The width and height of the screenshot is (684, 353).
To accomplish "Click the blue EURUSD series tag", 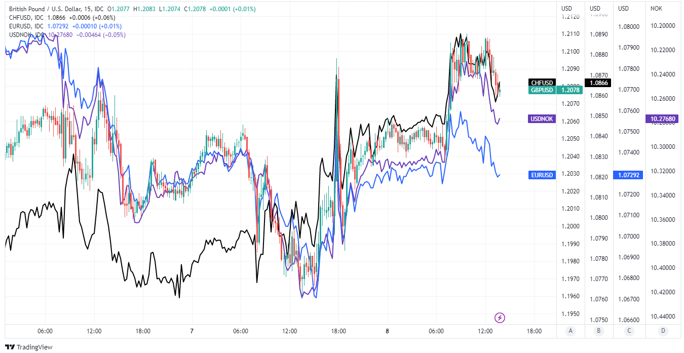I will pyautogui.click(x=542, y=175).
